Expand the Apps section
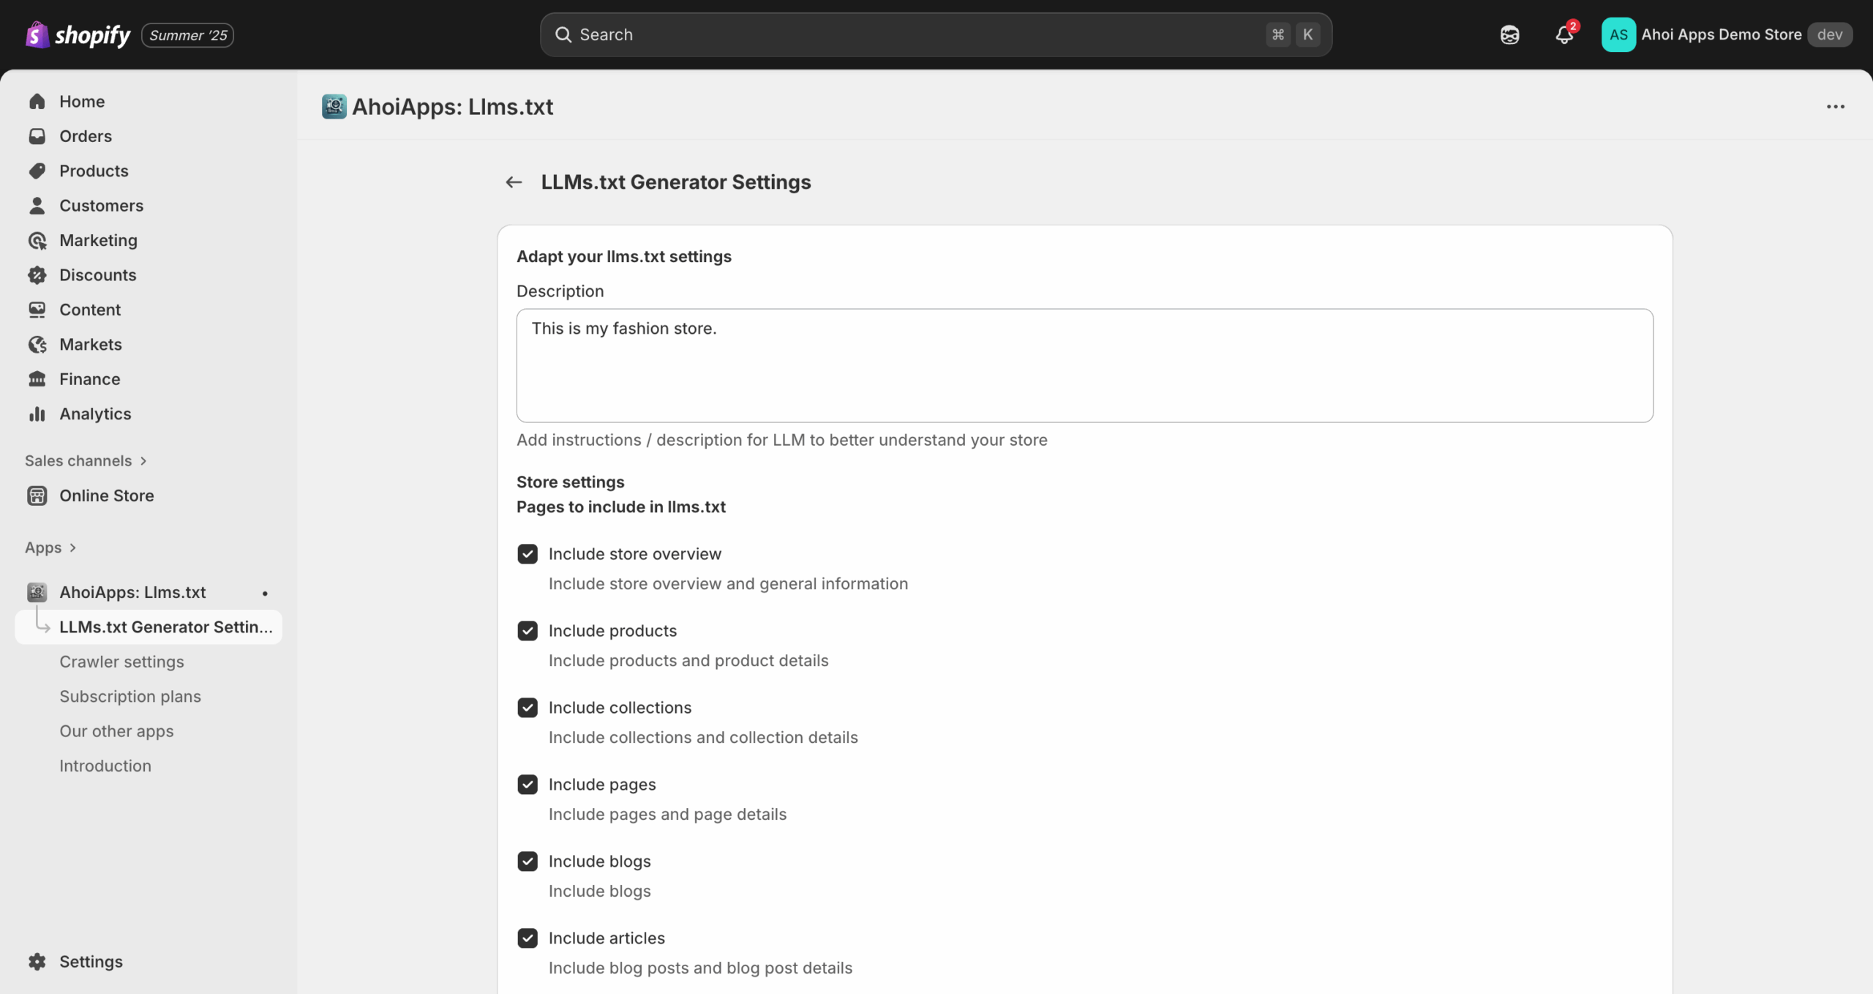1873x994 pixels. tap(50, 548)
